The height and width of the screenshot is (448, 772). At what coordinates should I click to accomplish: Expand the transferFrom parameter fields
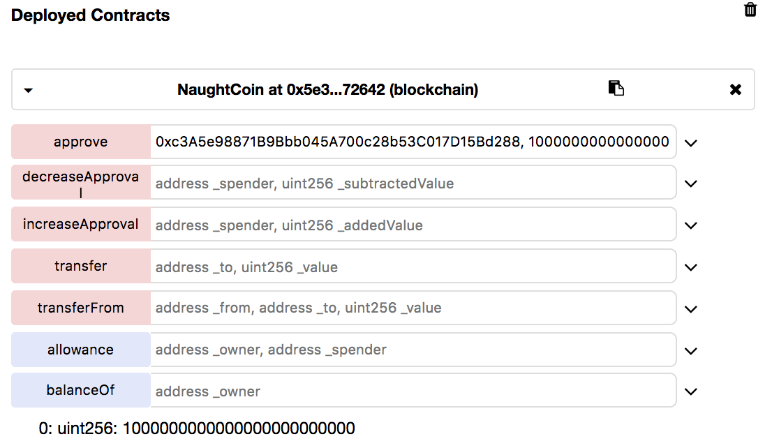pyautogui.click(x=691, y=309)
